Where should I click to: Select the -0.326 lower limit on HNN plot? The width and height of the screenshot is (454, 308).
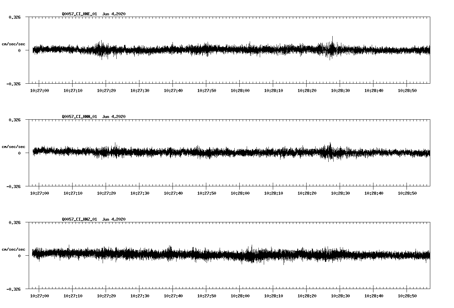[x=13, y=186]
